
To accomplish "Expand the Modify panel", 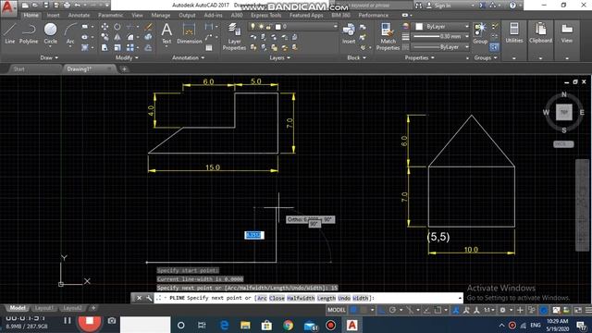I will click(127, 57).
